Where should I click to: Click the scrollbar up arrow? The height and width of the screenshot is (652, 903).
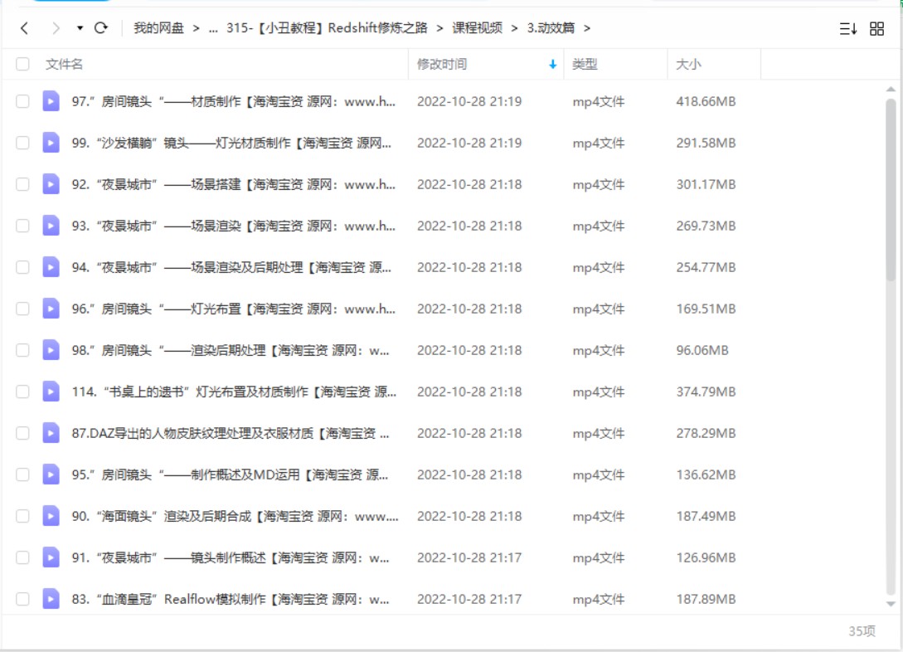(x=891, y=90)
